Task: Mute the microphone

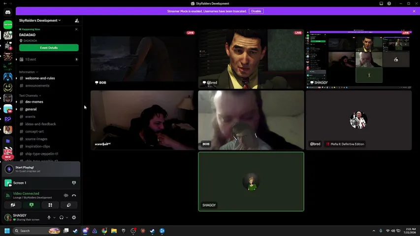Action: (x=49, y=217)
